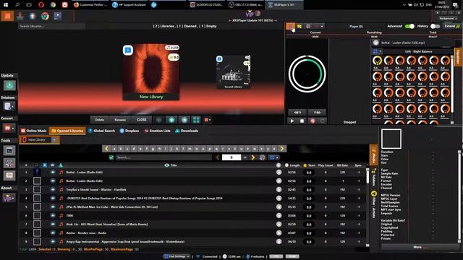Switch to the Global Search tab
Screen dimensions: 463x260
(x=101, y=131)
